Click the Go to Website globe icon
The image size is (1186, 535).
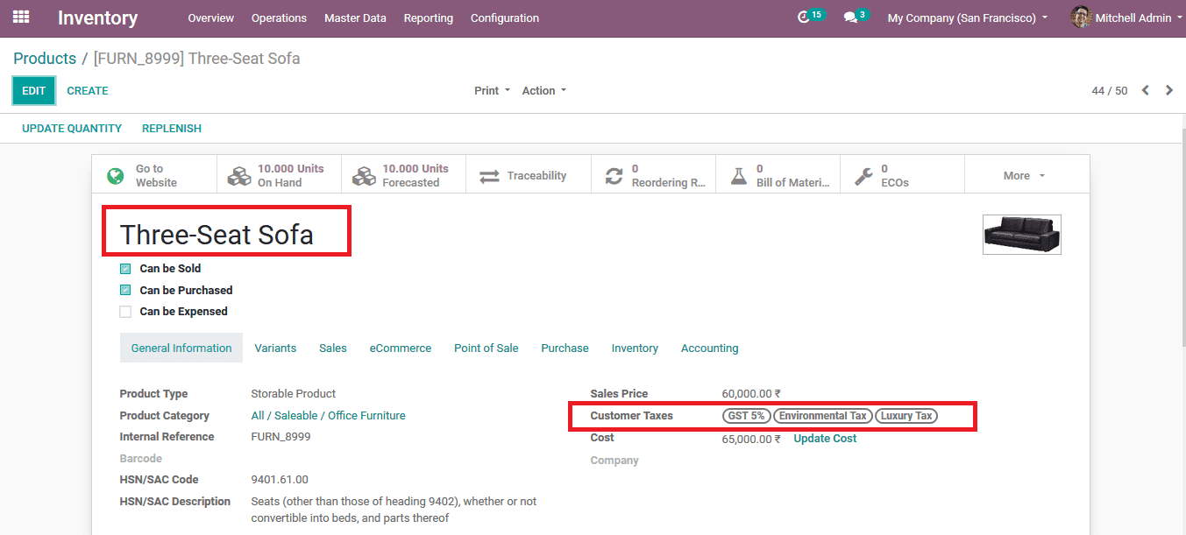[x=116, y=176]
